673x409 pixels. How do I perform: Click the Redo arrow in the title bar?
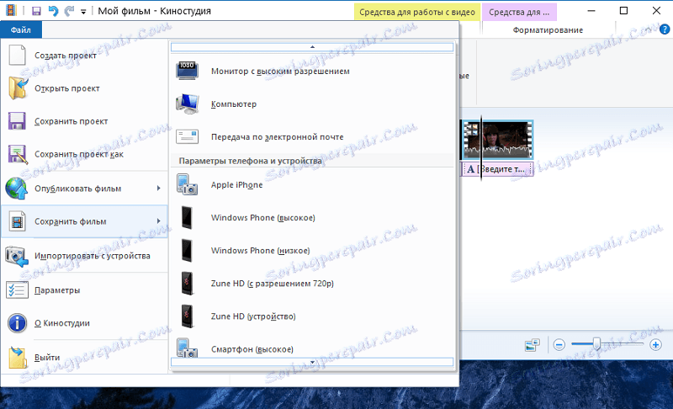click(x=69, y=11)
